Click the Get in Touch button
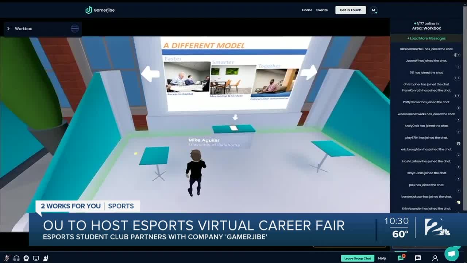The image size is (467, 263). pos(351,10)
